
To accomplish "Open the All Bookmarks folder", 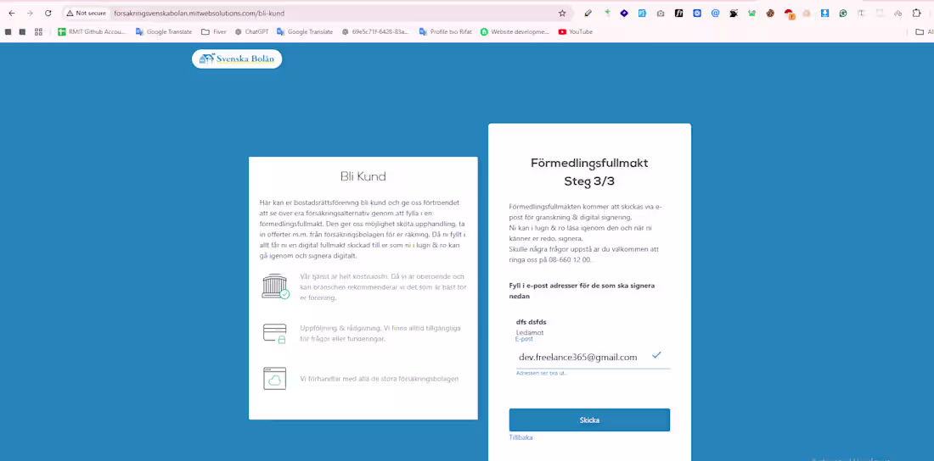I will tap(924, 31).
